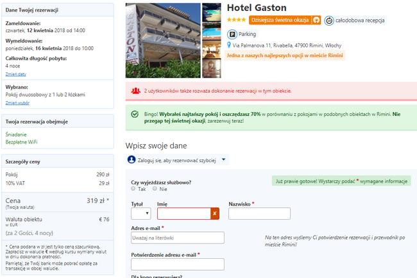
Task: Expand the Zaloguj się login arrow
Action: coord(223,159)
